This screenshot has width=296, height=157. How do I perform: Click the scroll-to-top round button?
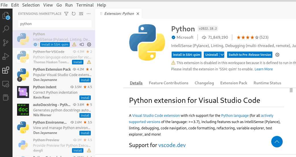point(277,142)
